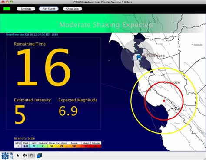Click the Remaining Time label
The width and height of the screenshot is (206, 160).
click(30, 44)
